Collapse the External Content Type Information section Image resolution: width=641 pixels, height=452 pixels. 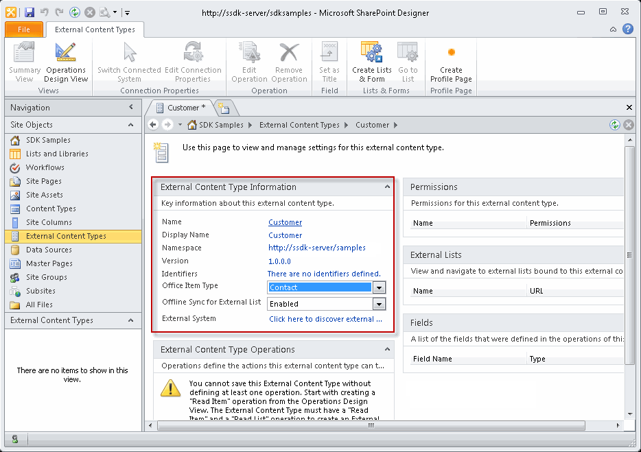click(387, 187)
